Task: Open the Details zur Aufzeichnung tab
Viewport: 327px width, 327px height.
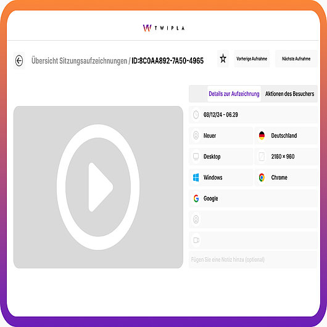Action: tap(234, 94)
